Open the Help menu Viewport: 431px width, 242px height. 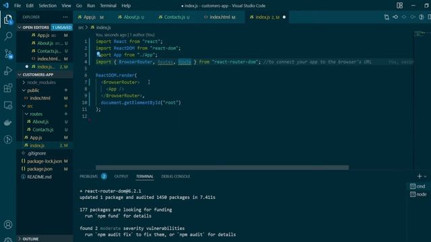[x=126, y=5]
